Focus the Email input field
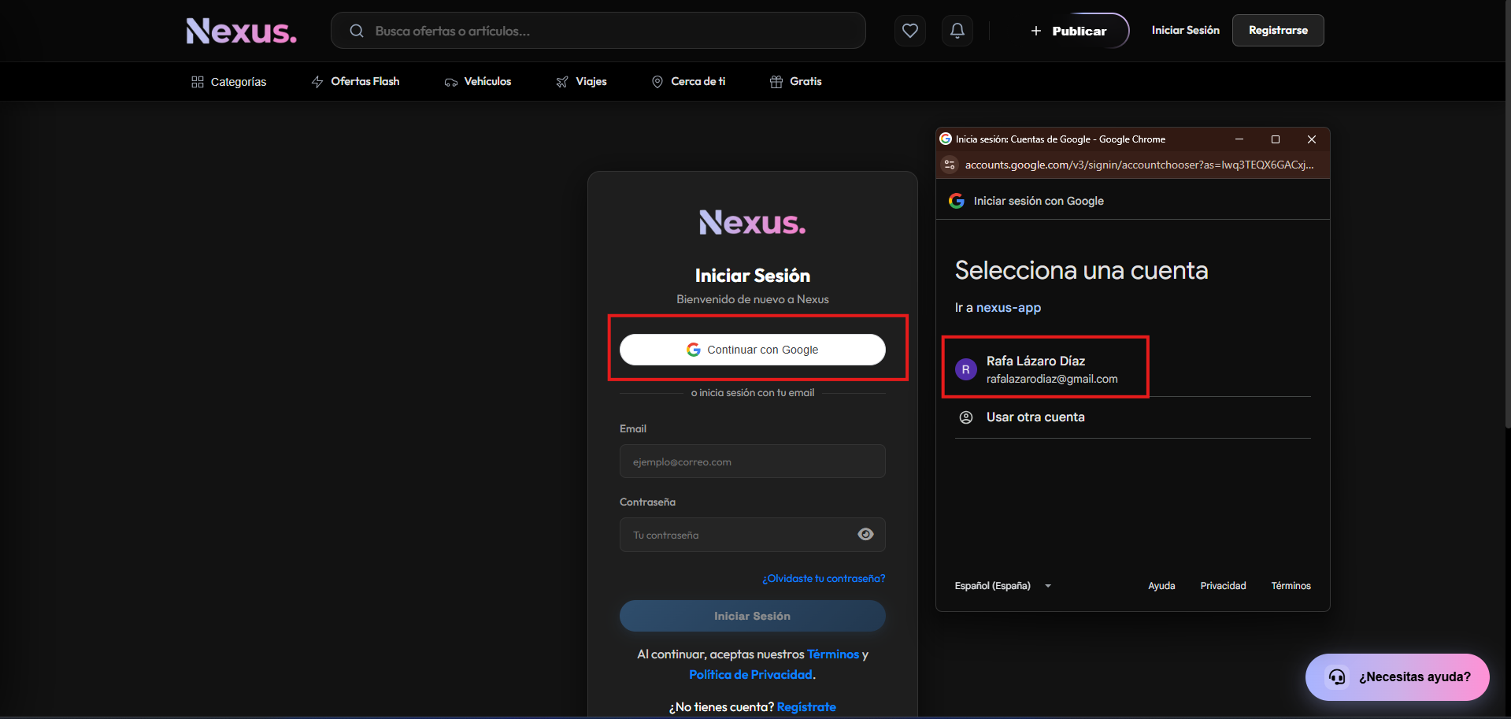This screenshot has height=719, width=1511. 753,461
